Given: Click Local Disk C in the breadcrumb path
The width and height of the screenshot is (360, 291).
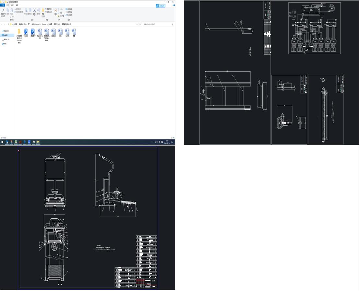Looking at the screenshot, I should coord(22,24).
